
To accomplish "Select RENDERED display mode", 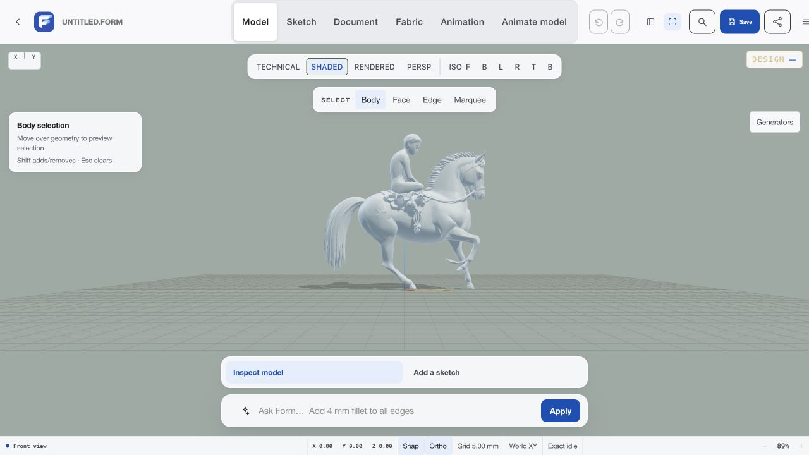I will [374, 66].
